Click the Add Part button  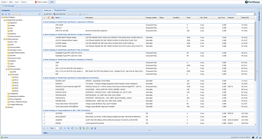click(47, 14)
